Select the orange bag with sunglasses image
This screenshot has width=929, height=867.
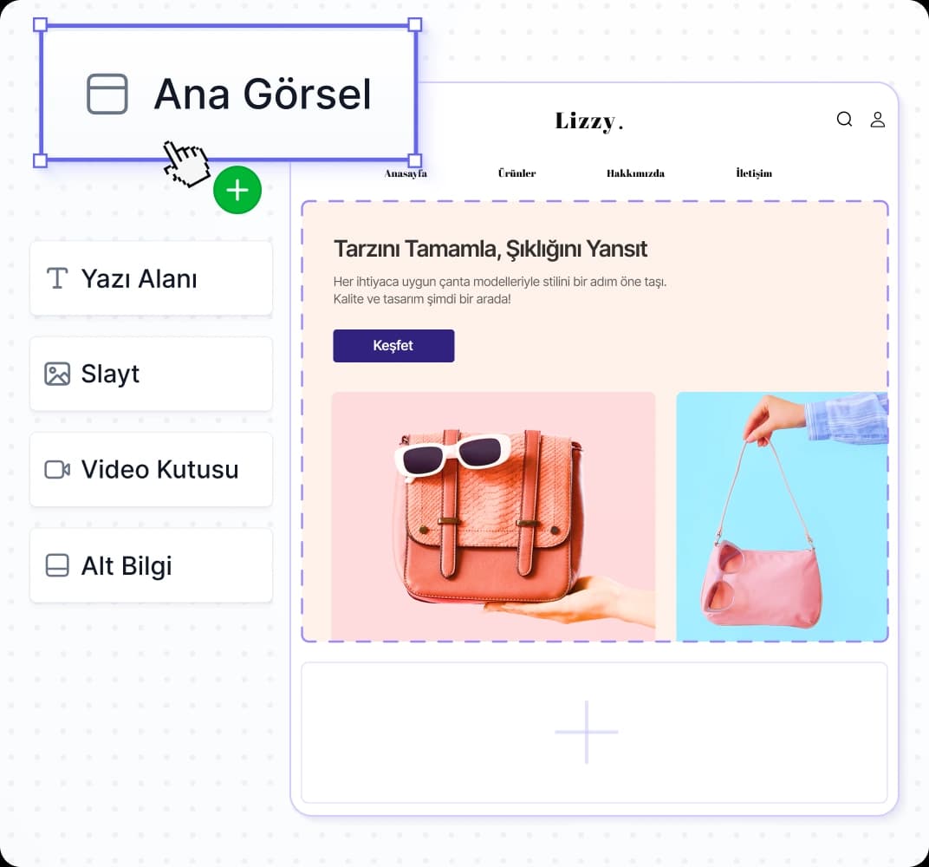pyautogui.click(x=493, y=515)
